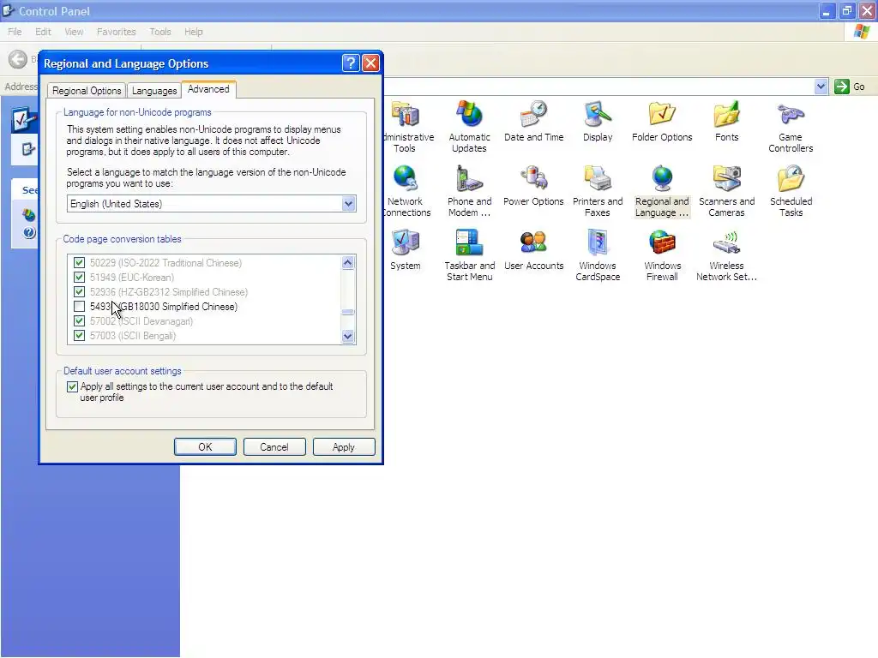Click the dialog's question mark help button

coord(351,63)
